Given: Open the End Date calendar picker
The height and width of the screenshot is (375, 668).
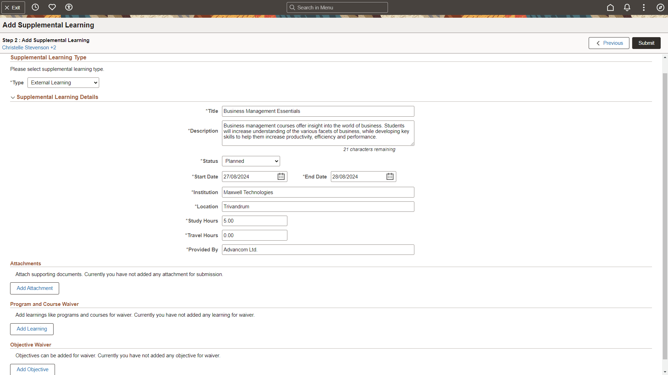Looking at the screenshot, I should 390,176.
